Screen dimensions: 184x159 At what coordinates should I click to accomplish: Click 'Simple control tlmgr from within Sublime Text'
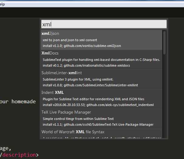78,119
